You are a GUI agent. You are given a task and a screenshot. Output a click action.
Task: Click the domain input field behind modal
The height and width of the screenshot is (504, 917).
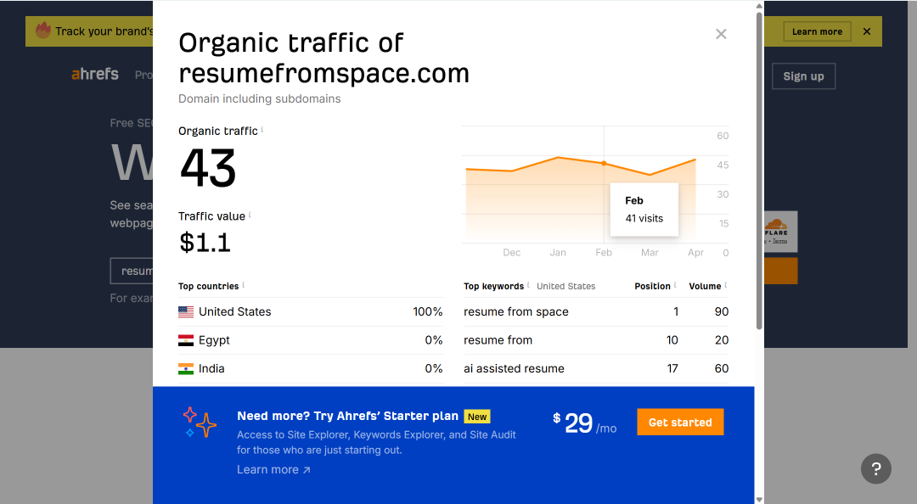point(132,271)
